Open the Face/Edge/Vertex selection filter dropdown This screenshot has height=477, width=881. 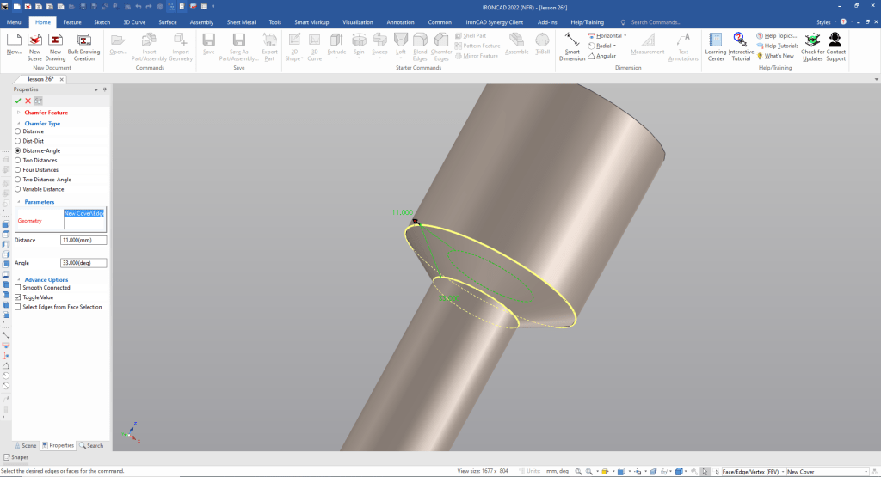780,472
